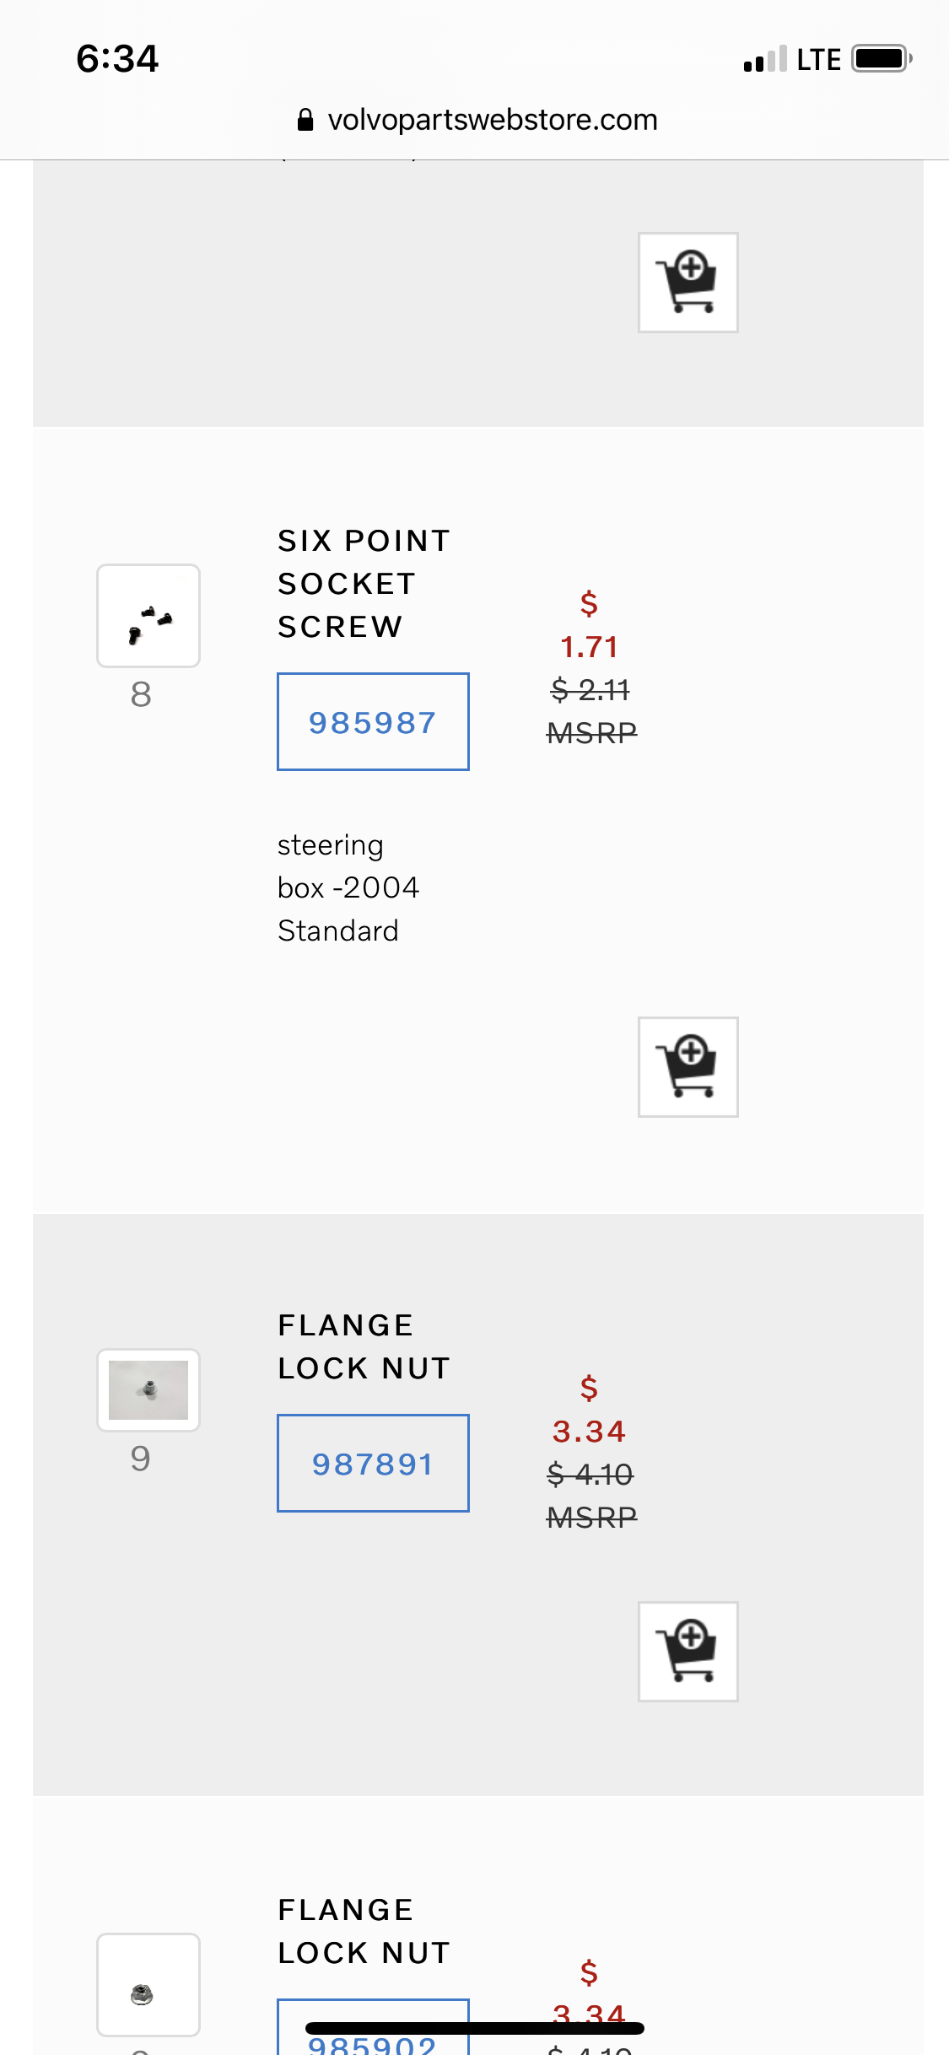This screenshot has height=2055, width=949.
Task: Tap the cellular signal bars icon
Action: pyautogui.click(x=764, y=60)
